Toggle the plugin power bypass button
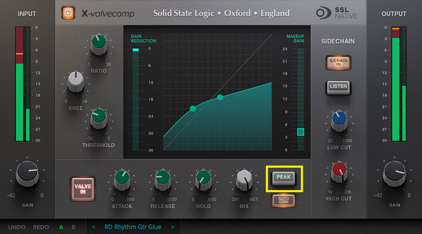The width and height of the screenshot is (422, 234). click(x=68, y=13)
